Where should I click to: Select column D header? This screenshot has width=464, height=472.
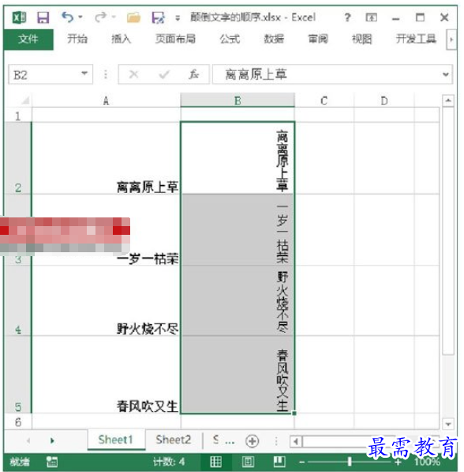[384, 100]
